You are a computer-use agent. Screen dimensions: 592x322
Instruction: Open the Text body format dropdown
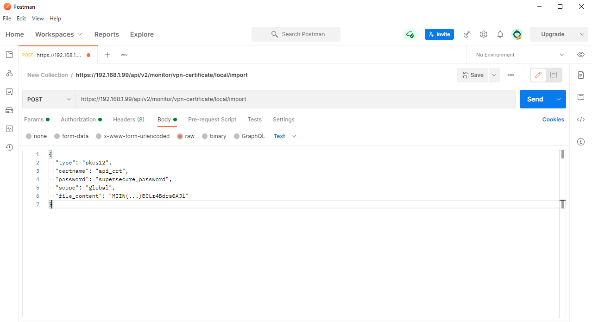[x=284, y=136]
